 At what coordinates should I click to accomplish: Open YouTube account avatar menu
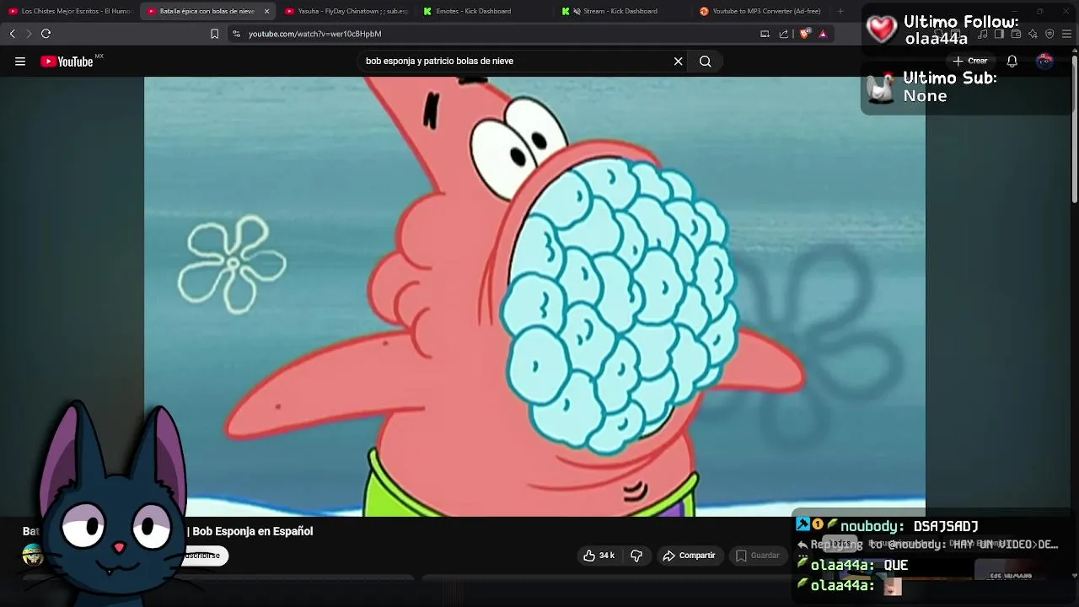(x=1044, y=61)
